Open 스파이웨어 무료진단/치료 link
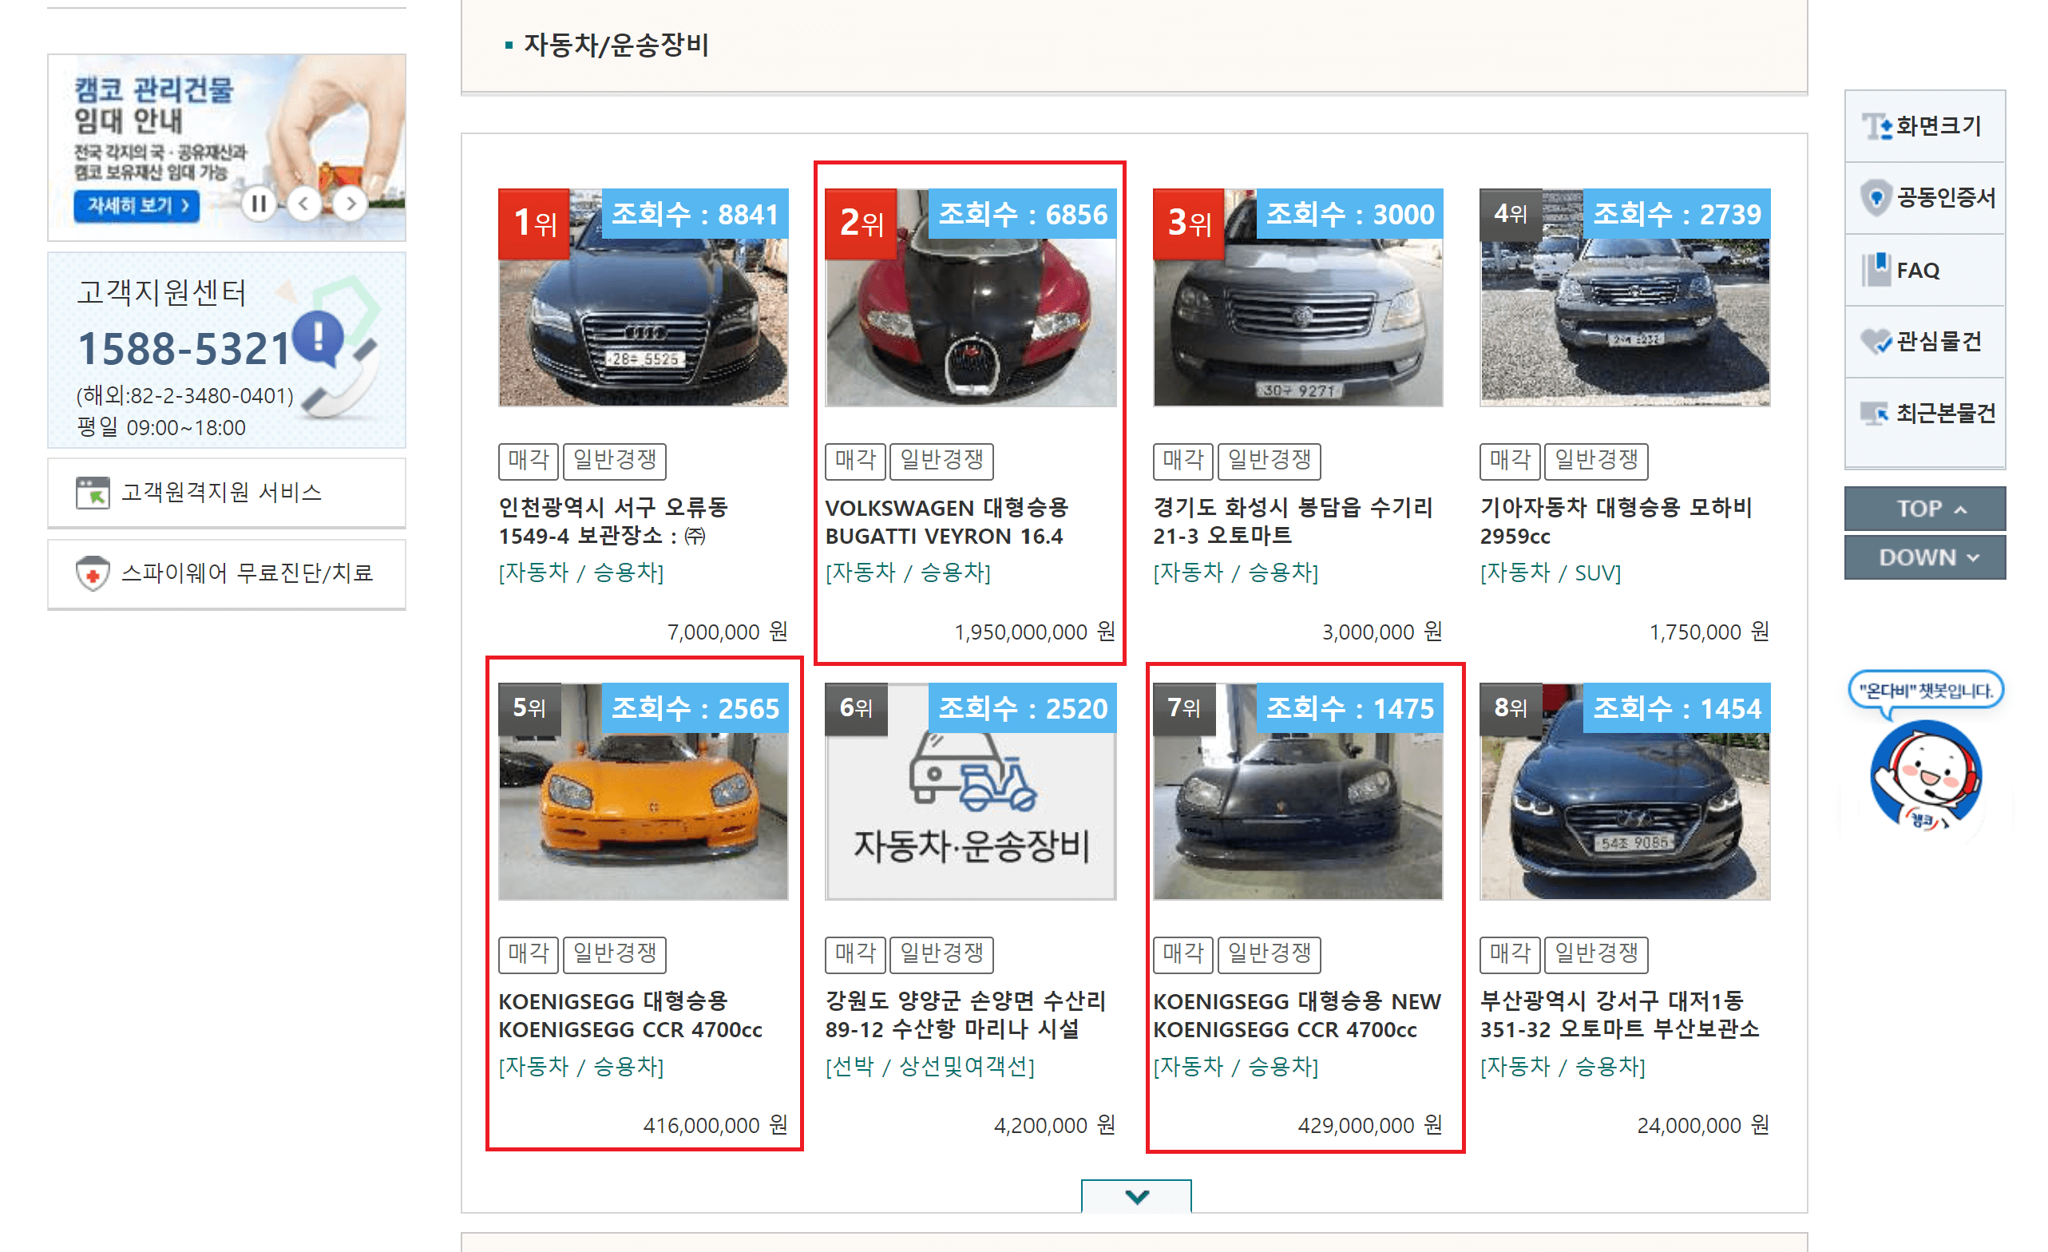Image resolution: width=2048 pixels, height=1252 pixels. pyautogui.click(x=226, y=573)
